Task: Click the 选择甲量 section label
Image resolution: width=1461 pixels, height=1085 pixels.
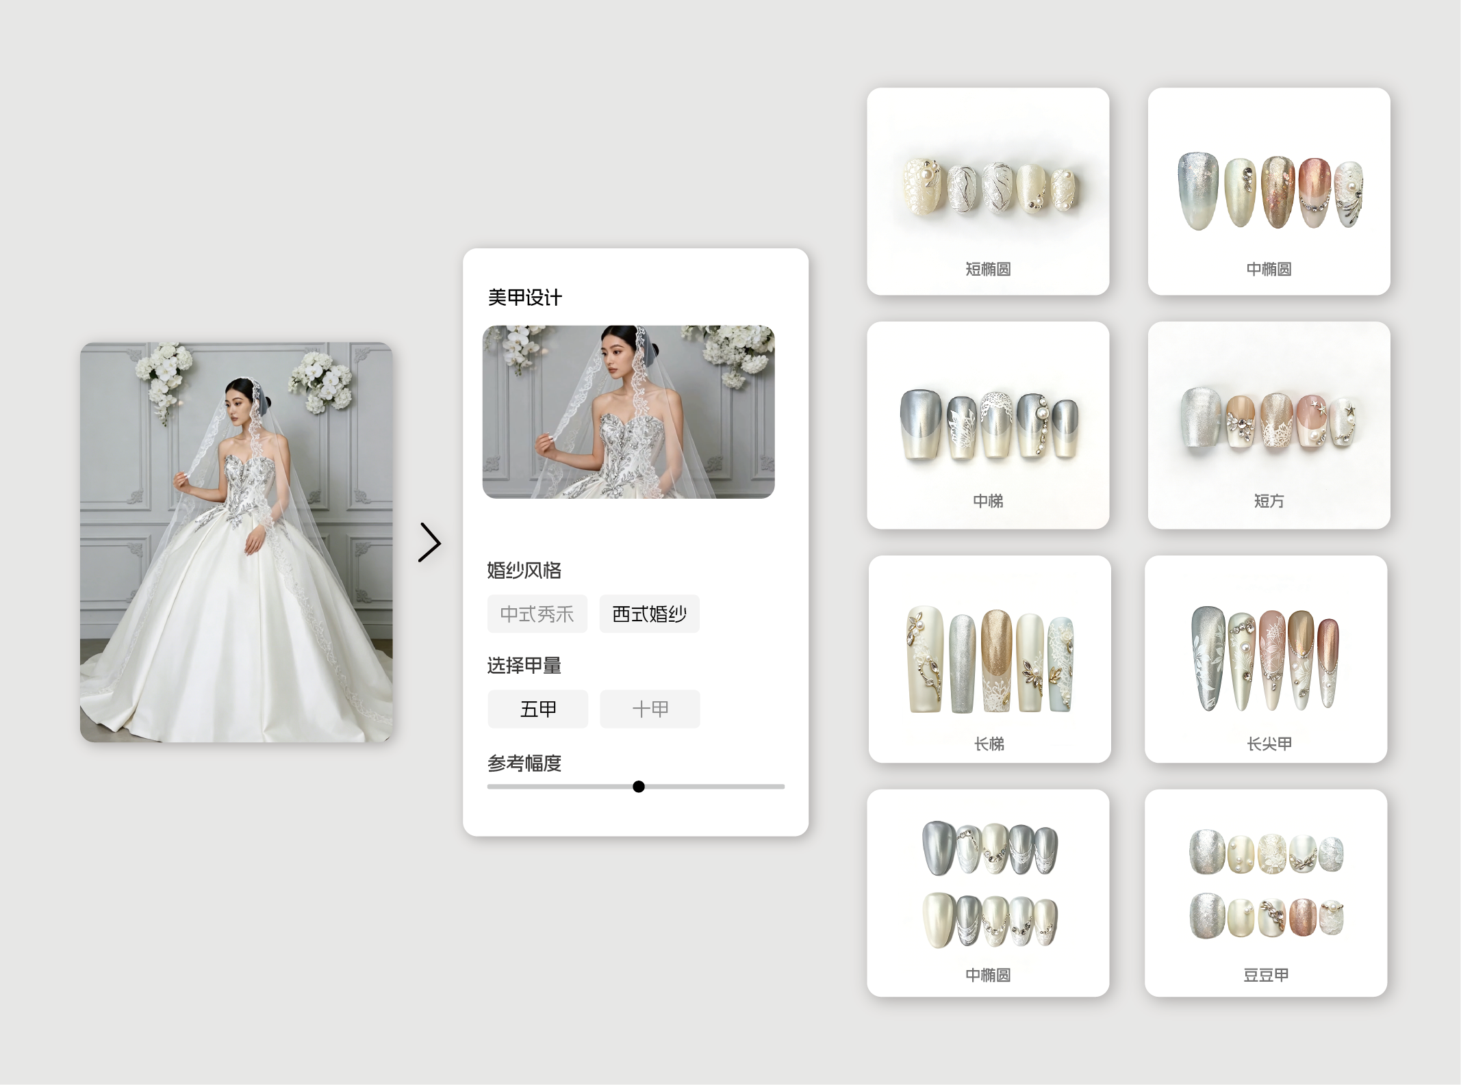Action: tap(524, 665)
